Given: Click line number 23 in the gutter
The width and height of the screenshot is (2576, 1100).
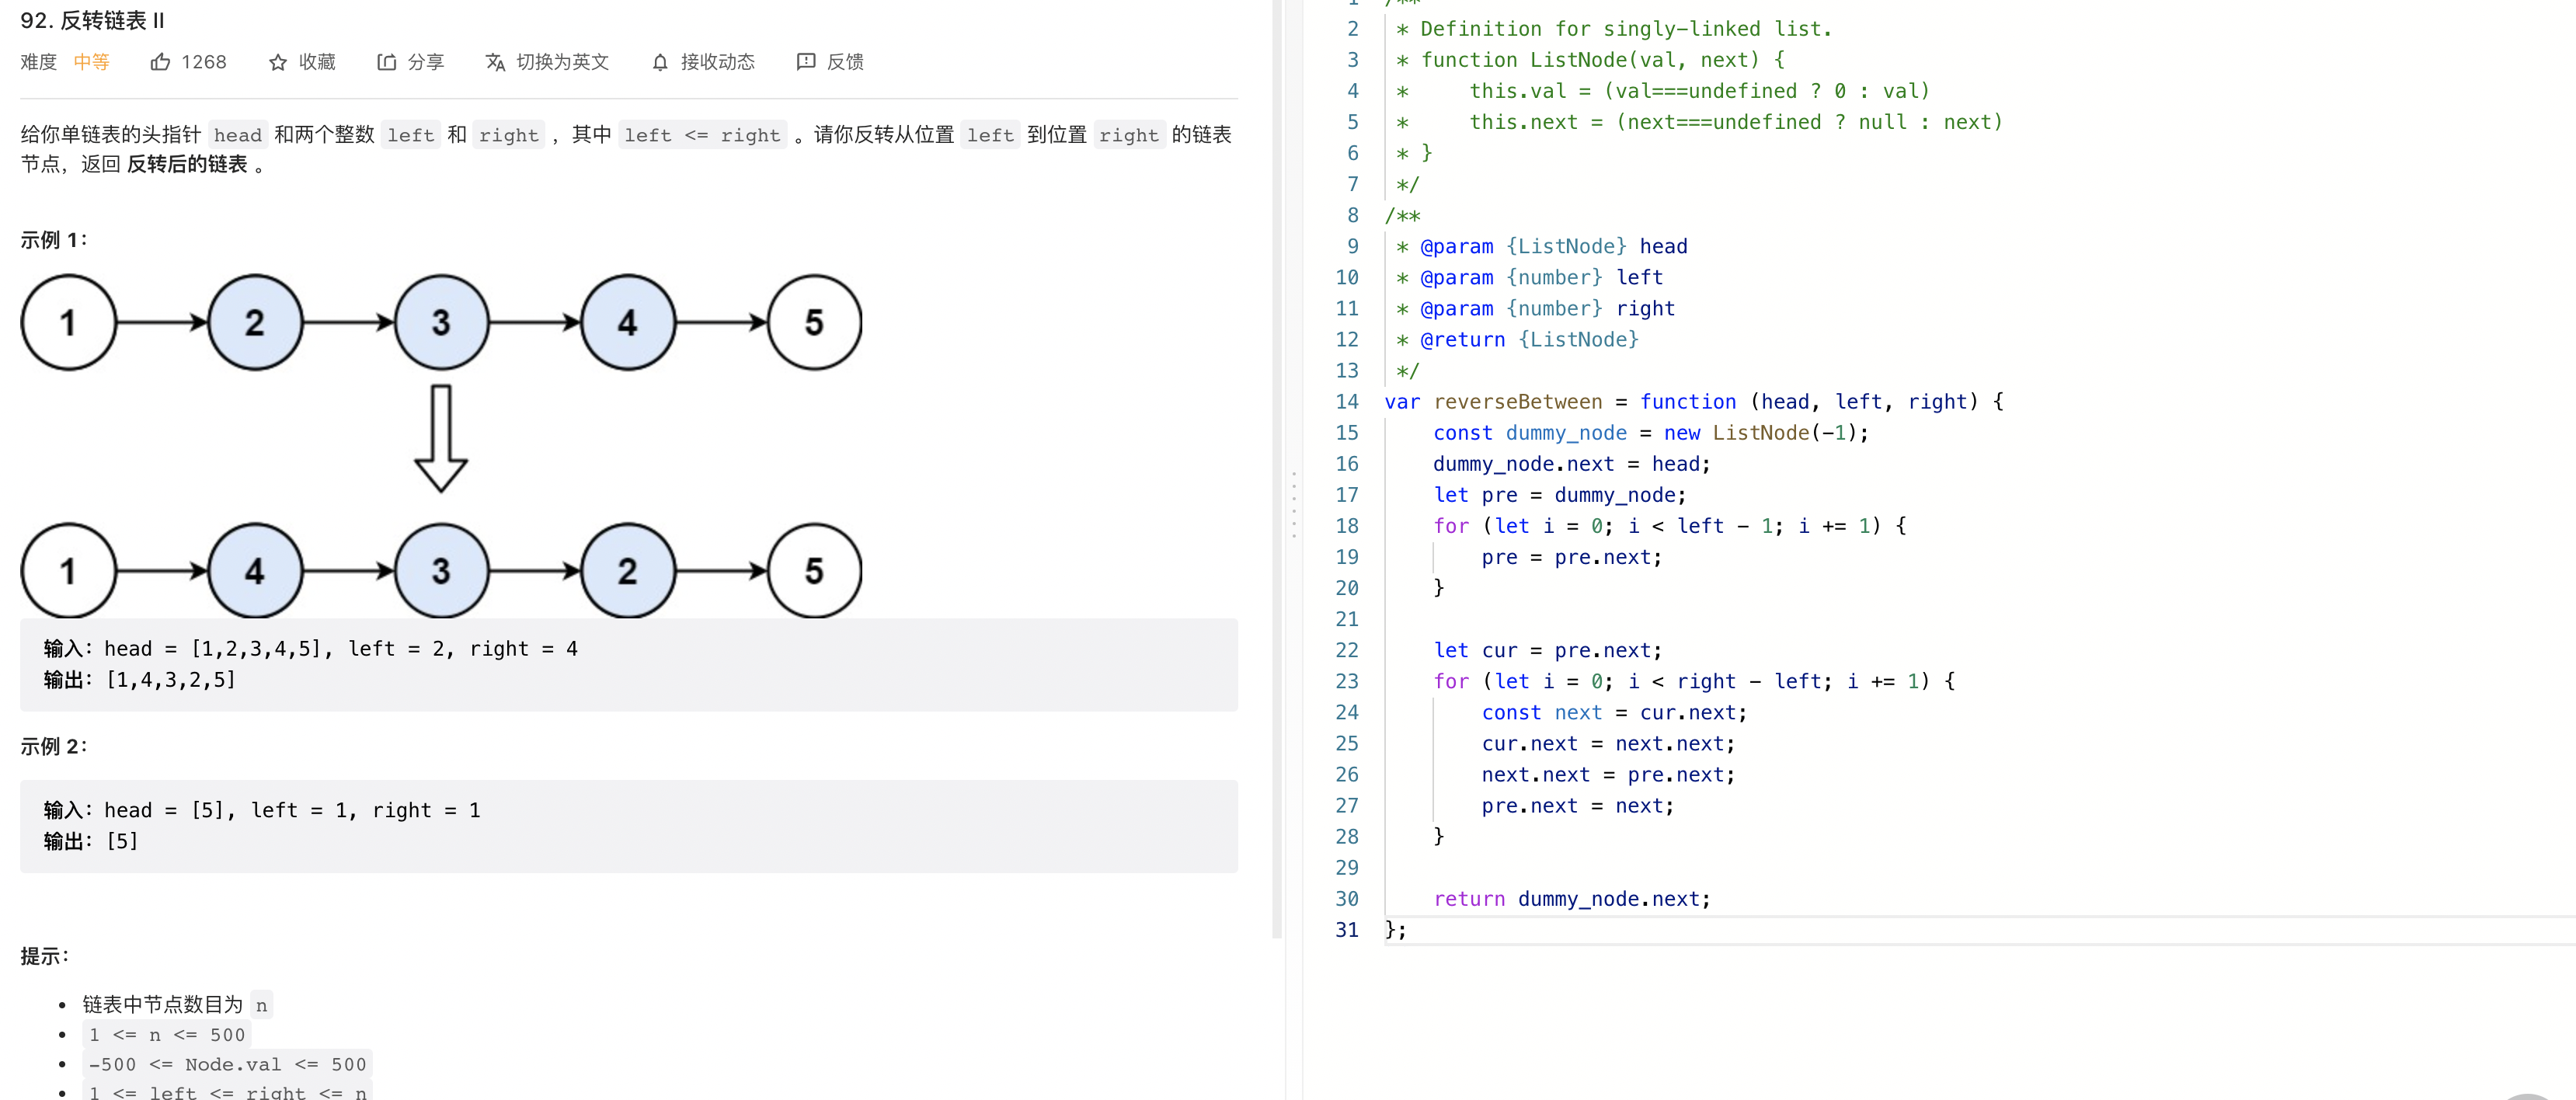Looking at the screenshot, I should tap(1347, 682).
